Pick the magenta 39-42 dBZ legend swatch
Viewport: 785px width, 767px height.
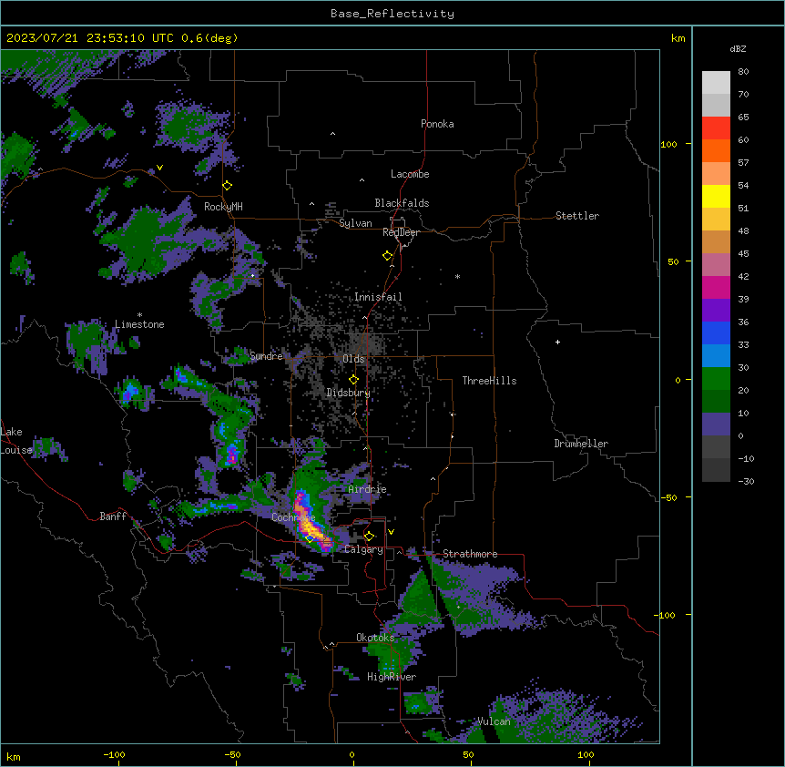point(716,287)
